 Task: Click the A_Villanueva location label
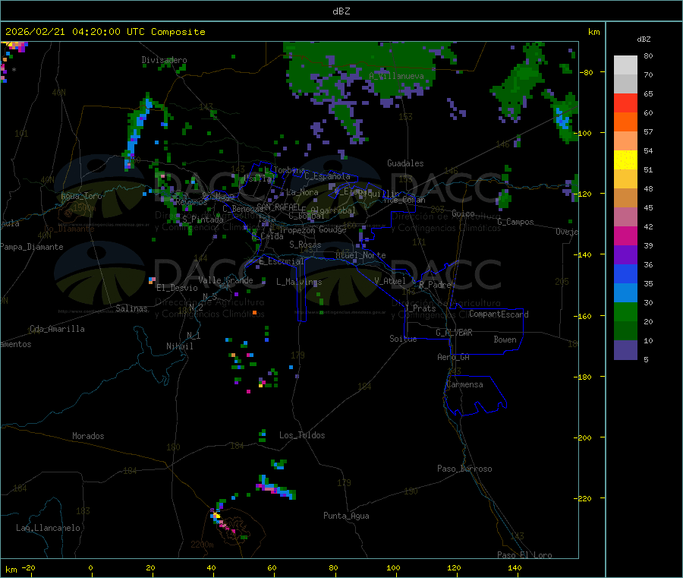click(x=396, y=76)
